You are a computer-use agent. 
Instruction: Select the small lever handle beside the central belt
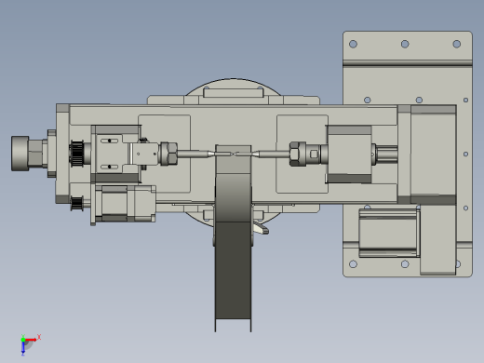(261, 229)
